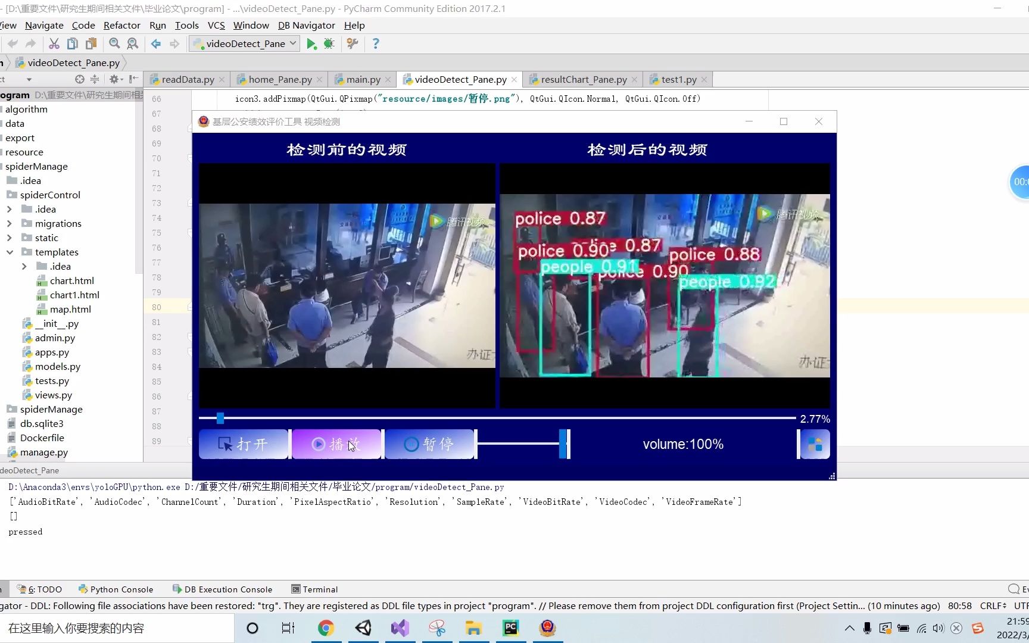Viewport: 1029px width, 643px height.
Task: Run the script using the green play icon
Action: tap(311, 43)
